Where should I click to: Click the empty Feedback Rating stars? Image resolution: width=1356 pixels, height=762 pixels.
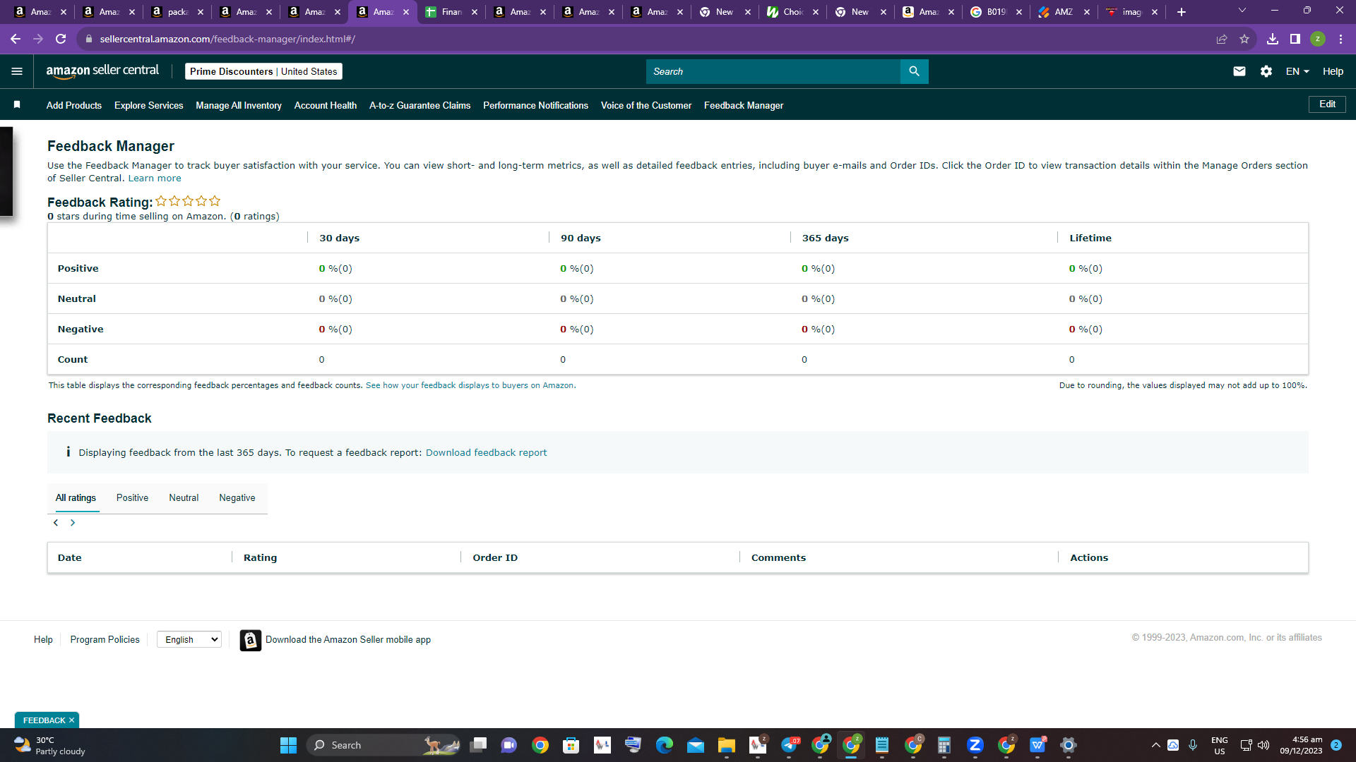(188, 201)
